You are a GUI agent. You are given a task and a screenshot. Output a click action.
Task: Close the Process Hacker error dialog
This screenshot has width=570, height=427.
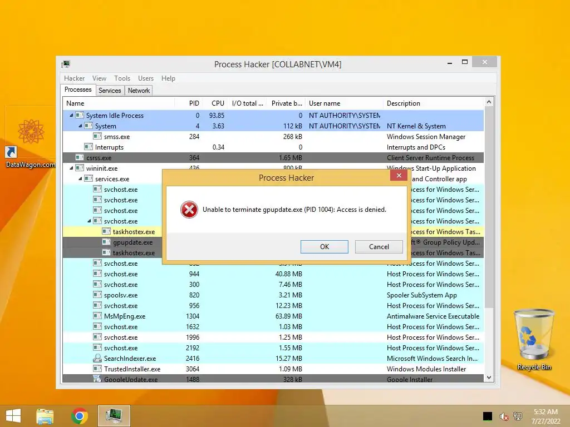click(399, 175)
